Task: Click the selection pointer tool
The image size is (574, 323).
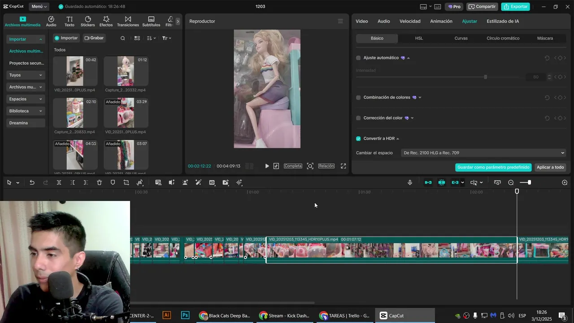Action: coord(9,183)
